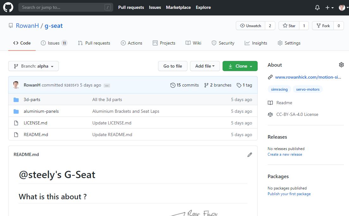The width and height of the screenshot is (349, 216).
Task: Click the license scale icon
Action: (x=270, y=115)
